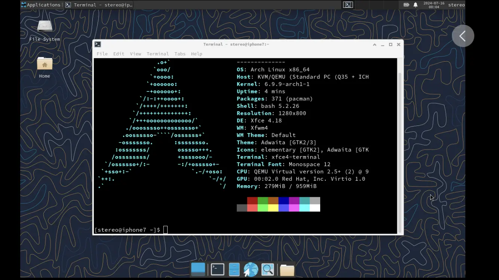
Task: Click the 'WM: Xfwm4' line
Action: pos(252,128)
